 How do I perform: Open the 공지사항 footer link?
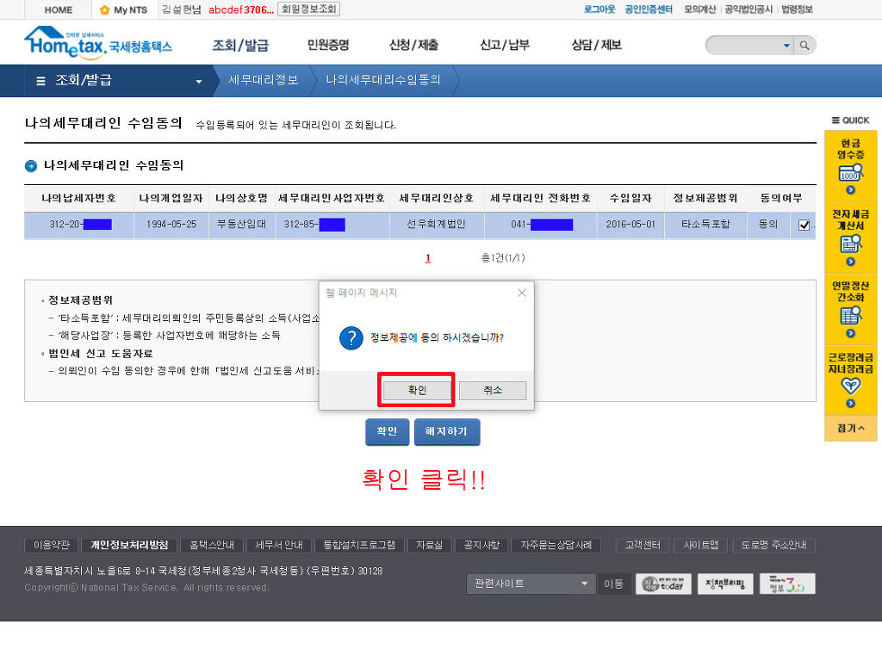(x=481, y=545)
